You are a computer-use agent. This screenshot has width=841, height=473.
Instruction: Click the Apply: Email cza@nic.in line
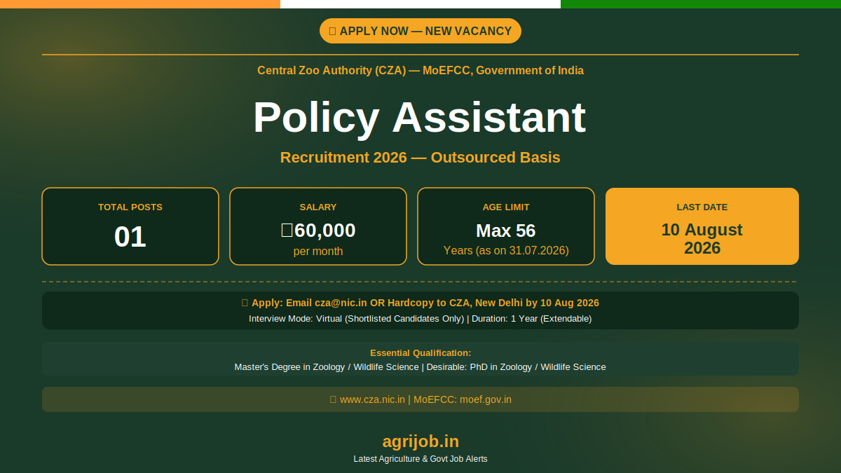420,303
